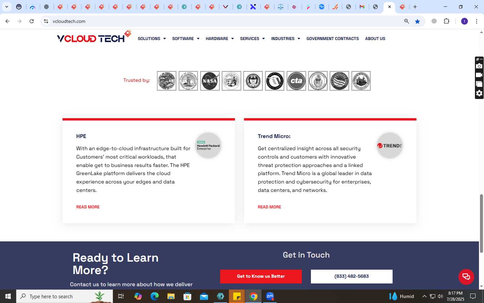Screen dimensions: 484x303
Task: Open Sticky Notes from the taskbar
Action: (237, 296)
